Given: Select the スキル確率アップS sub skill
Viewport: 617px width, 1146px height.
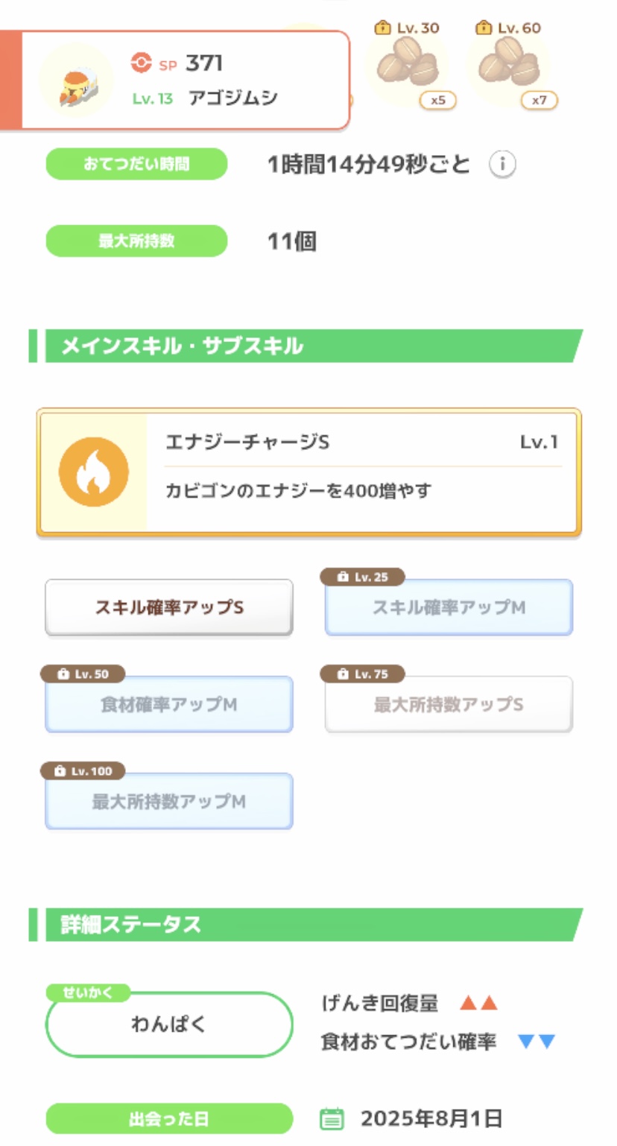Looking at the screenshot, I should tap(169, 607).
